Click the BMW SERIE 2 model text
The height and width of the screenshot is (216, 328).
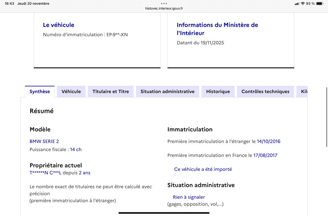(44, 141)
